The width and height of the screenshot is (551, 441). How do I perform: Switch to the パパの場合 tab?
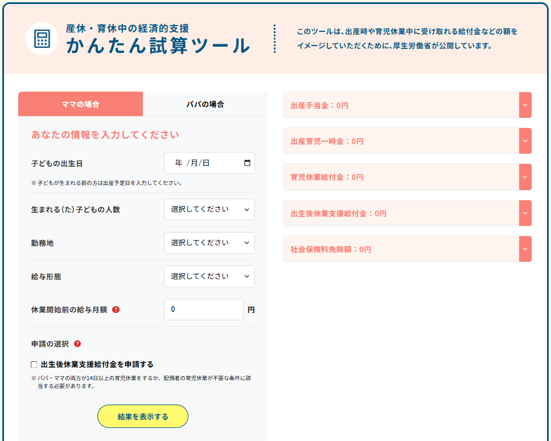tap(205, 104)
